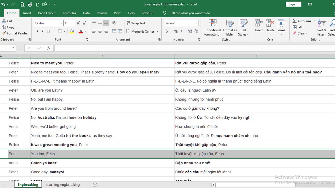Open the Borders dropdown arrow

pyautogui.click(x=65, y=31)
